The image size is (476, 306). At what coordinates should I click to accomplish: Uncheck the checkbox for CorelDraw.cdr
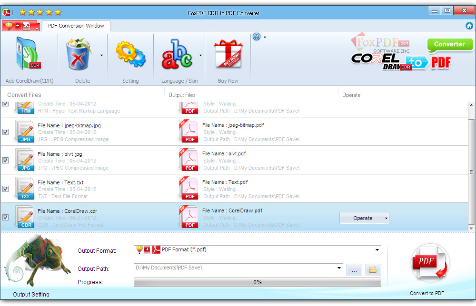point(5,217)
